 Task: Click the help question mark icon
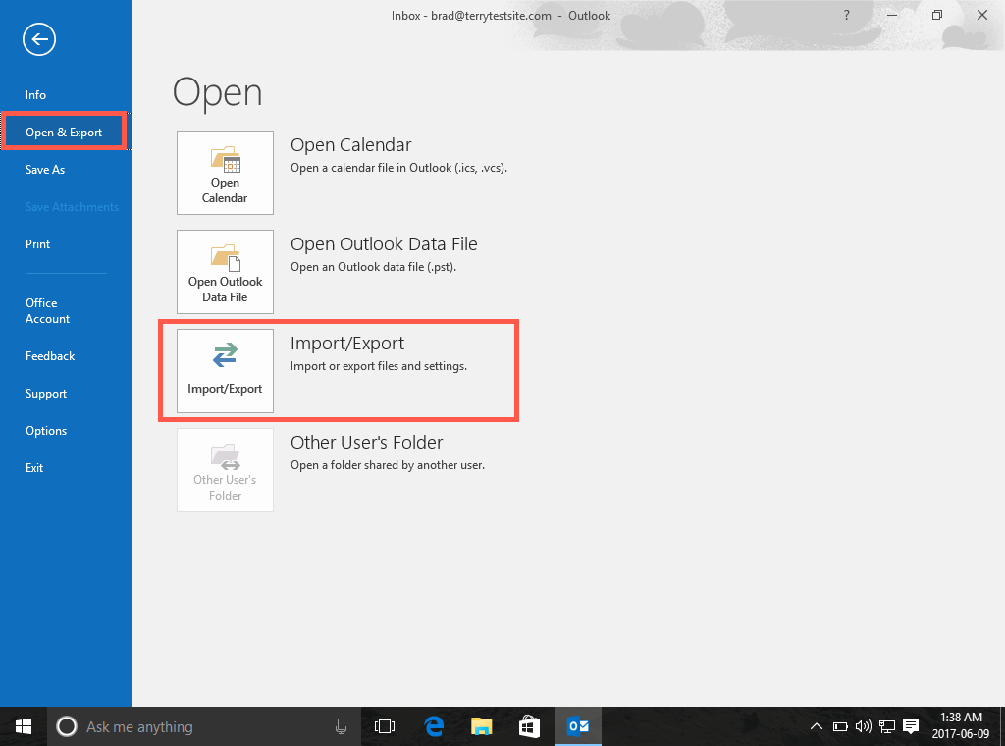tap(847, 16)
